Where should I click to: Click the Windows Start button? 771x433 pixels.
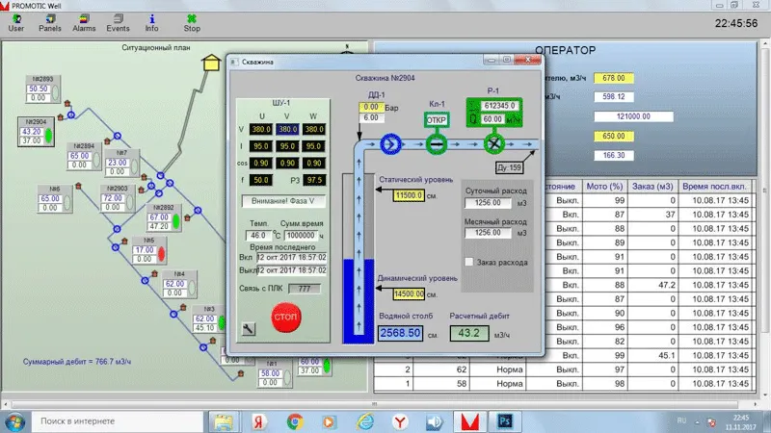tap(14, 421)
